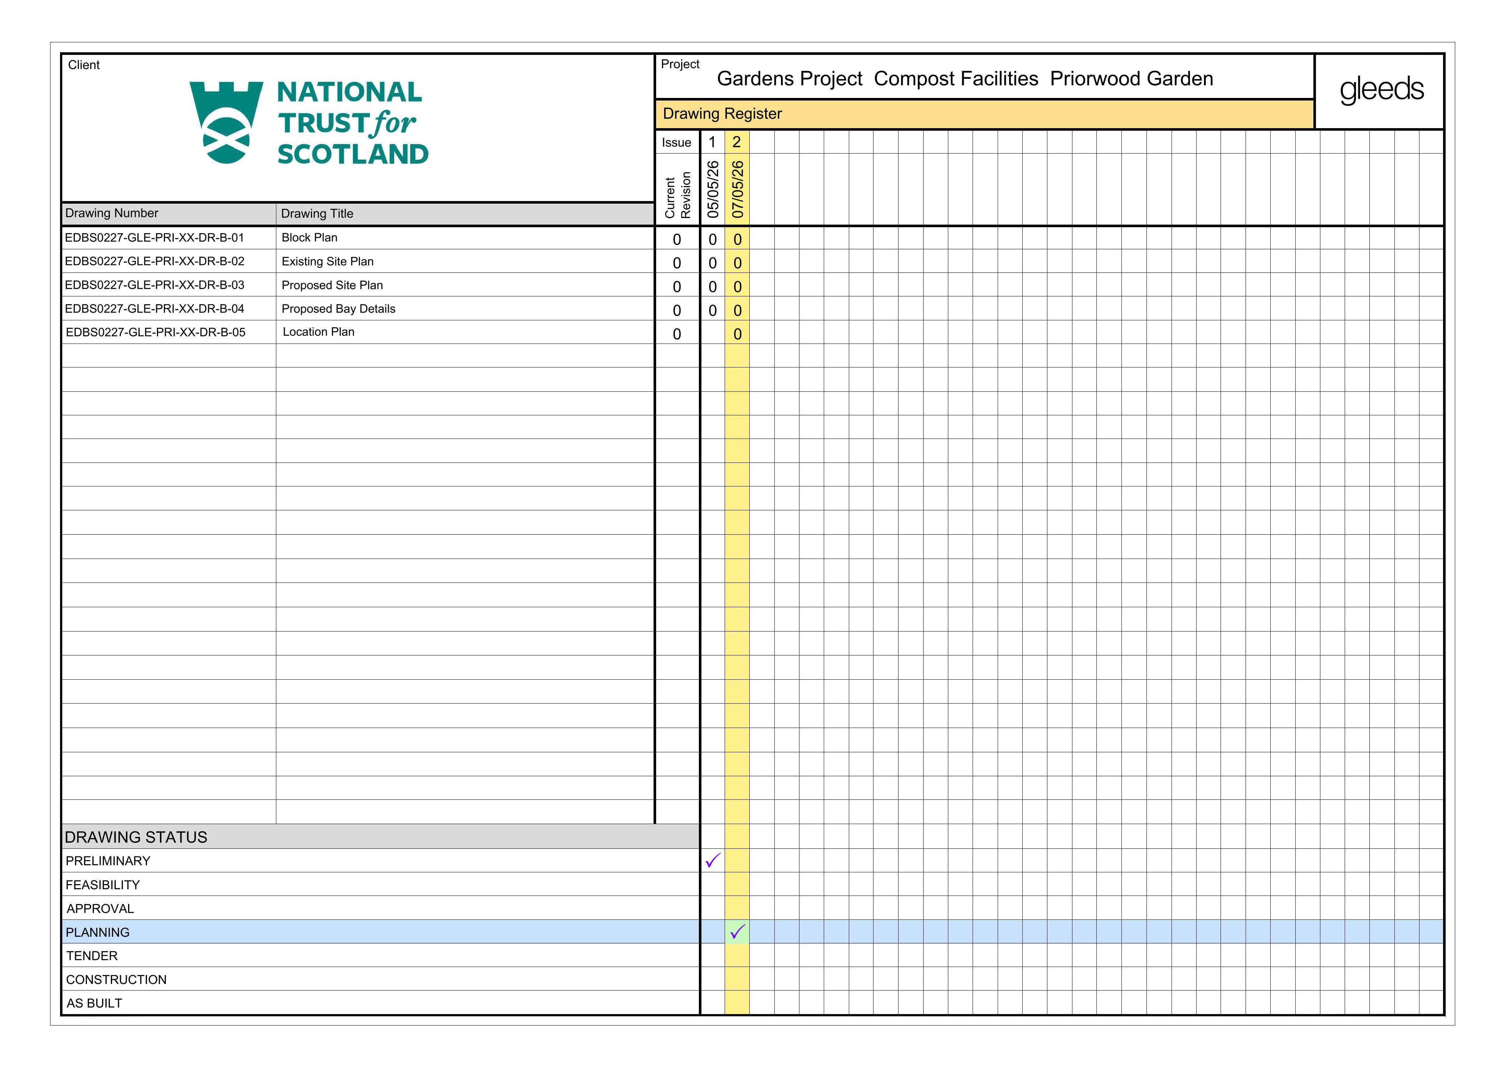Select the AS BUILT status label
The image size is (1509, 1066).
pos(94,1004)
